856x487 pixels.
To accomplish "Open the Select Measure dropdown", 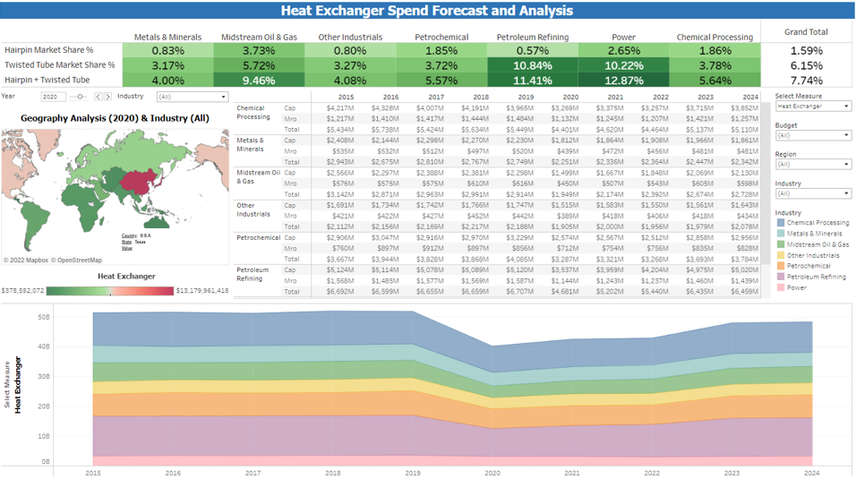I will click(812, 107).
